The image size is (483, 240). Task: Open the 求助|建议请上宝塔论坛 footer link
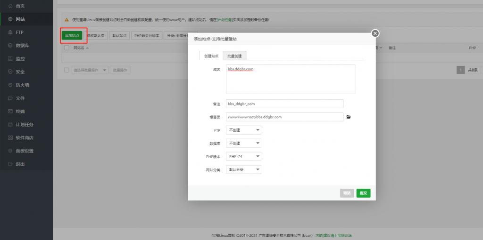(333, 235)
